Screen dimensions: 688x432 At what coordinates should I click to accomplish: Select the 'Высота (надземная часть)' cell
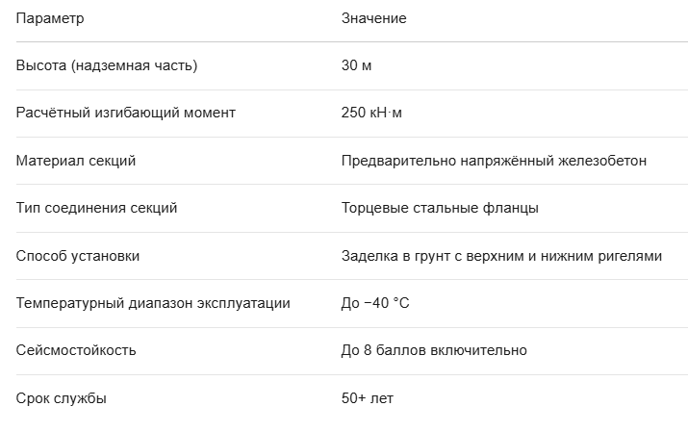[107, 65]
